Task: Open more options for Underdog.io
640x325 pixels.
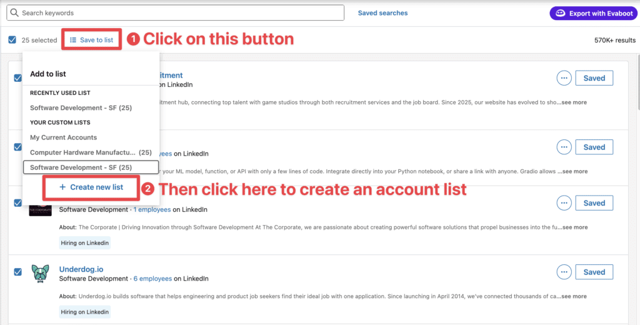Action: pos(564,272)
